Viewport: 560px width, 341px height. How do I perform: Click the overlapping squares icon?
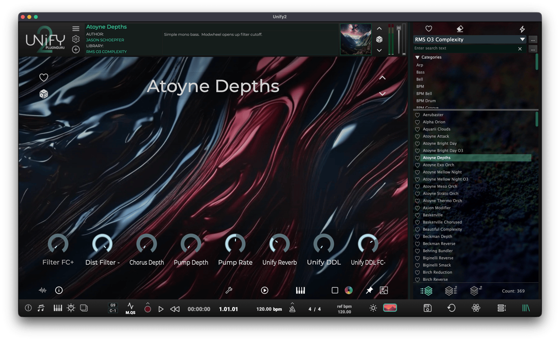(x=84, y=308)
